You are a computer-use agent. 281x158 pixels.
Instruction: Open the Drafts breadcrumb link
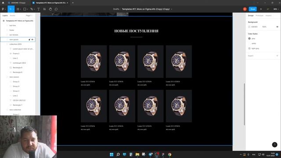pos(116,9)
